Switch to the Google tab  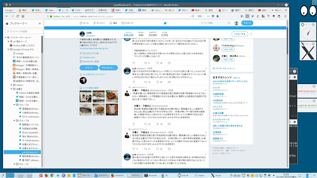[9, 10]
